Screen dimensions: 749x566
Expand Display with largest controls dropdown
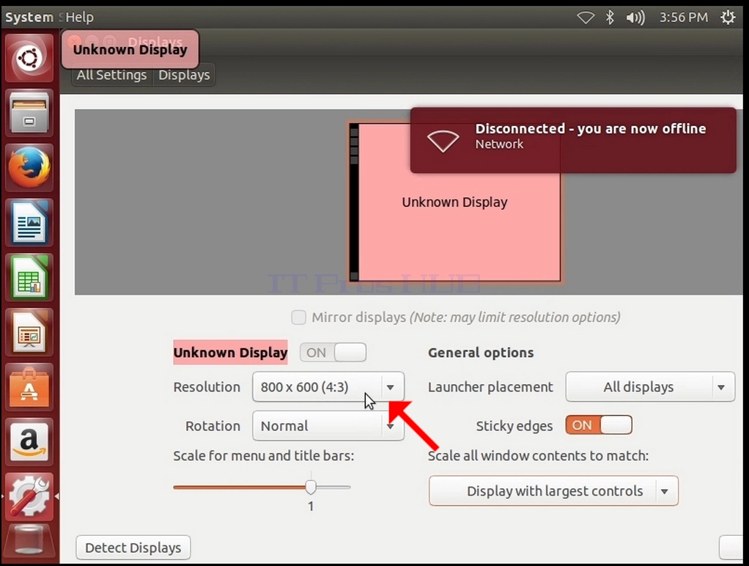point(553,490)
